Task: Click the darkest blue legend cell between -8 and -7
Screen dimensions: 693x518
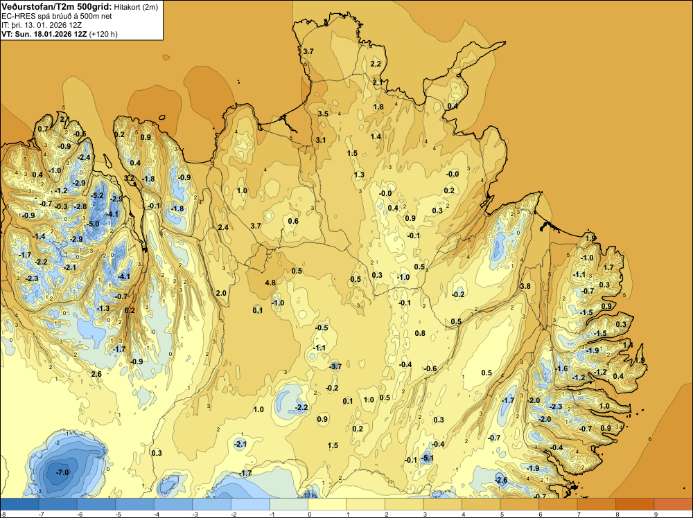Action: coord(19,504)
